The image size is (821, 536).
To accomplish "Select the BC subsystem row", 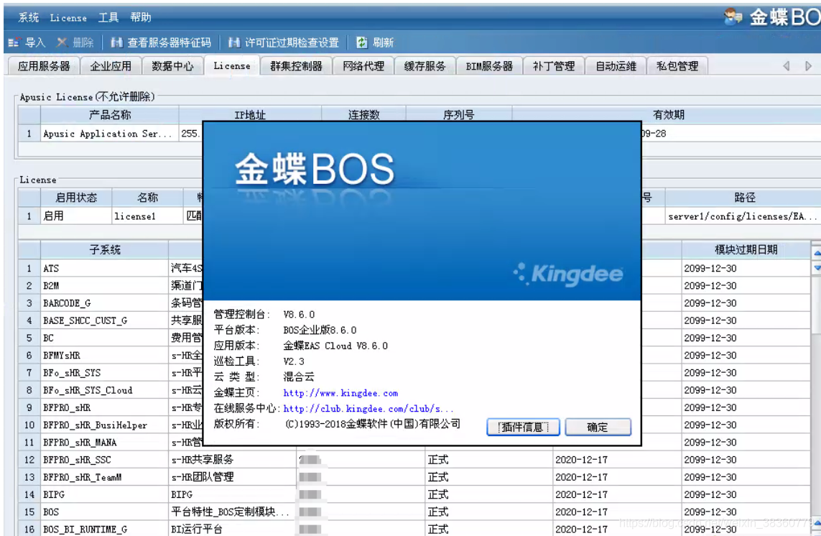I will 104,338.
